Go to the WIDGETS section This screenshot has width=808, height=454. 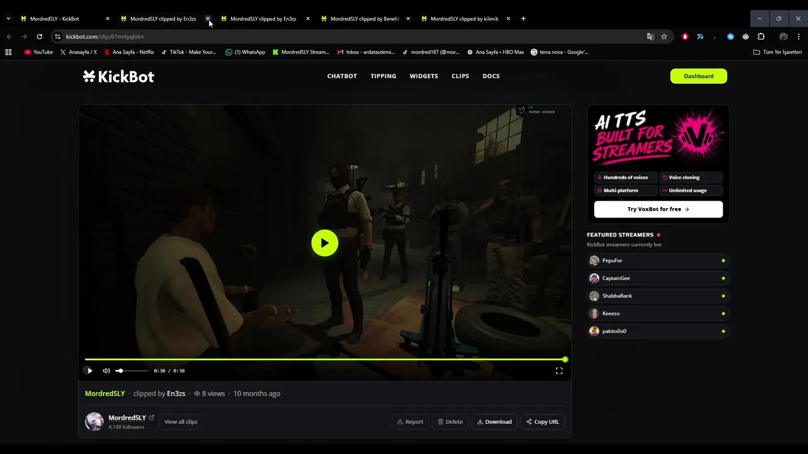[x=424, y=76]
